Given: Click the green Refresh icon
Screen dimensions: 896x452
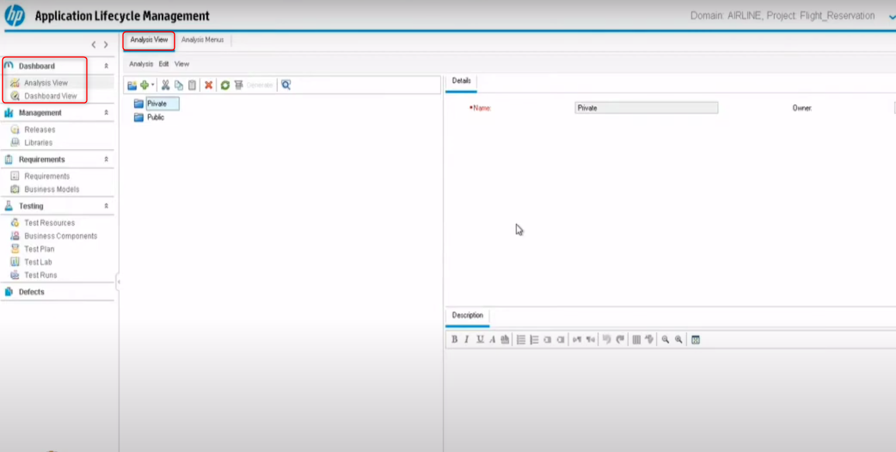Looking at the screenshot, I should point(225,85).
